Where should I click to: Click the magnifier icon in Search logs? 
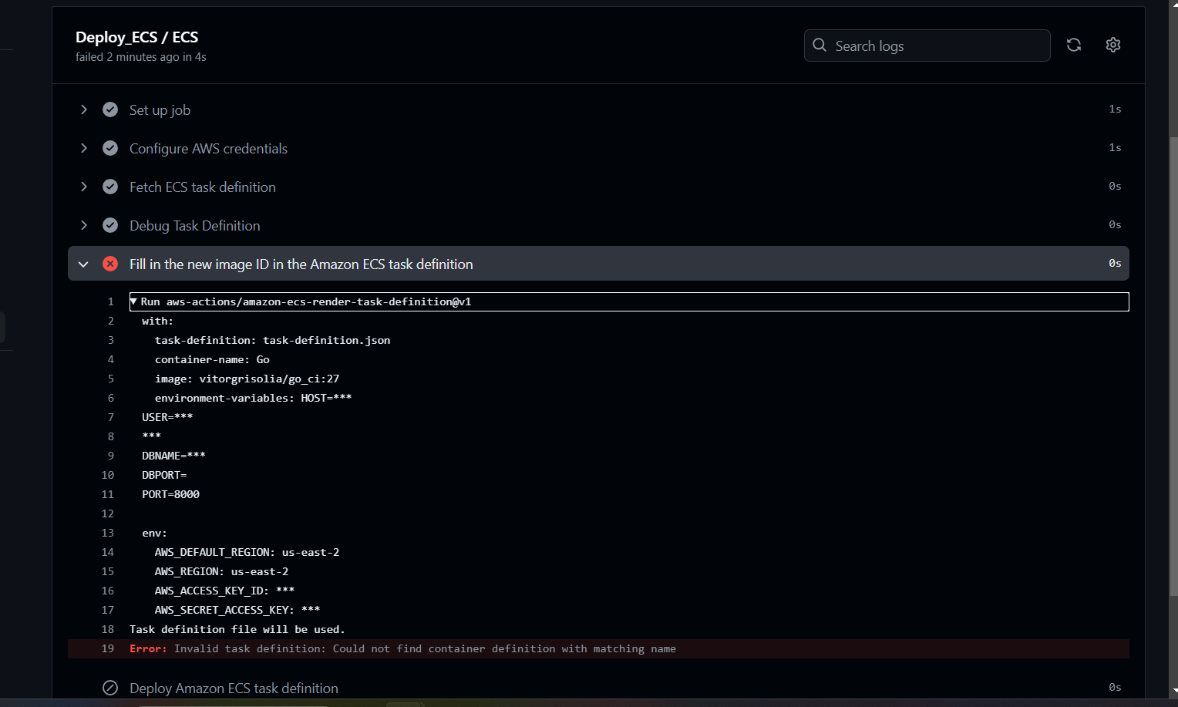click(820, 45)
